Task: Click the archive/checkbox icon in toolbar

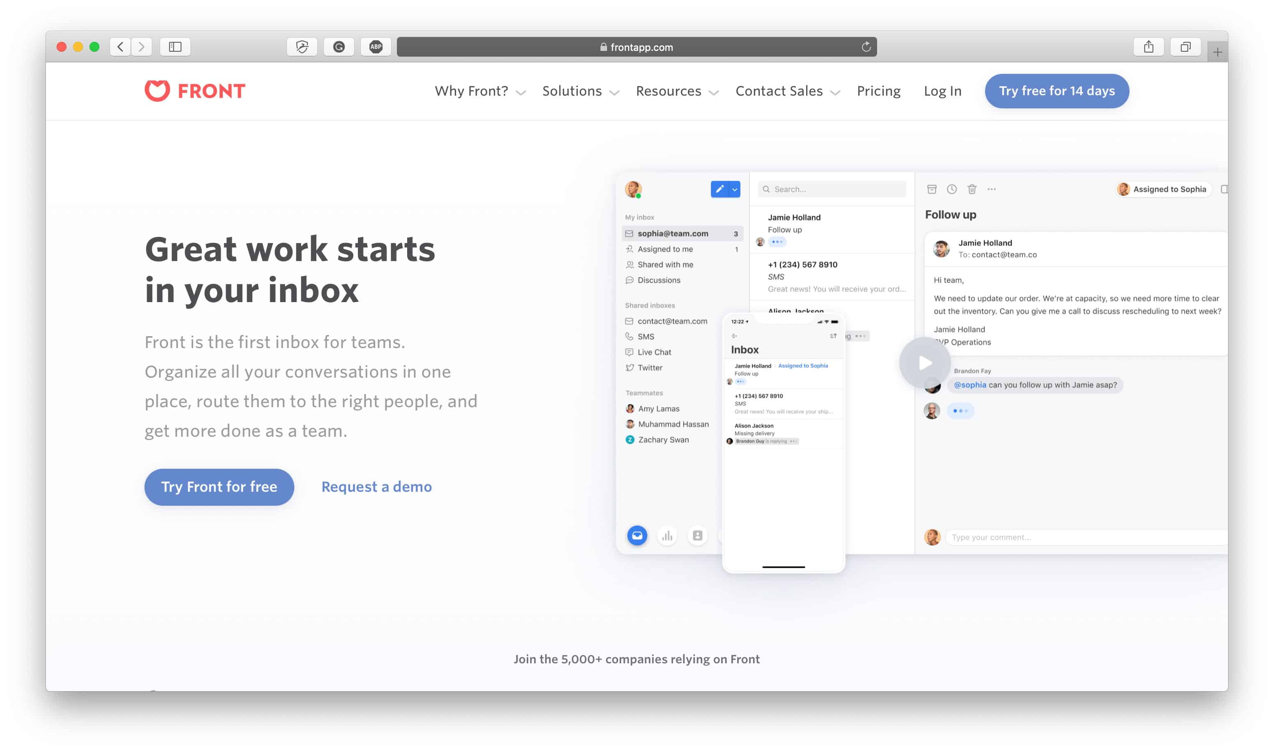Action: point(931,189)
